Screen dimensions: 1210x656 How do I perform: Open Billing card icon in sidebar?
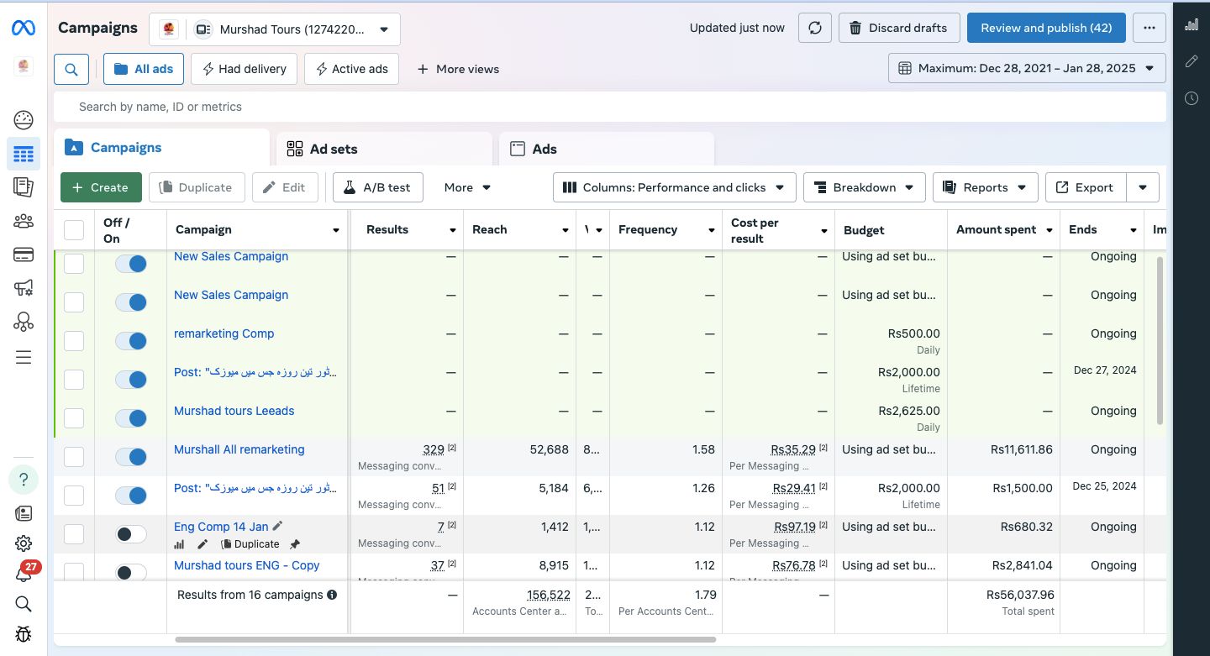click(x=24, y=255)
